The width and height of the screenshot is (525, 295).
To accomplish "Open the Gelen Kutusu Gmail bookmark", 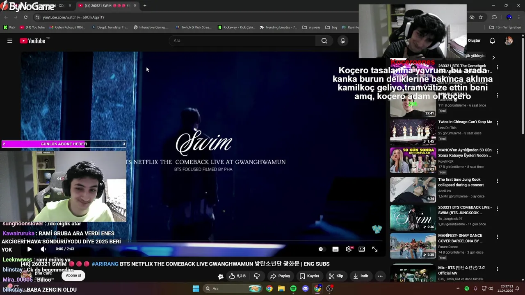I will pos(67,27).
